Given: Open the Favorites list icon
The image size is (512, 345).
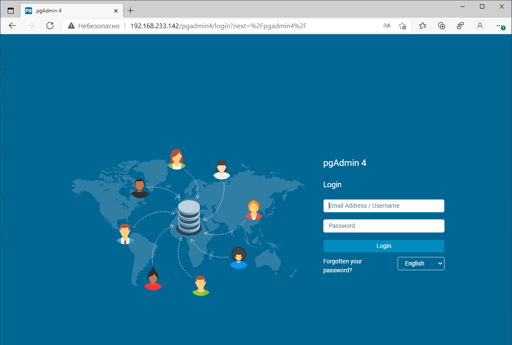Looking at the screenshot, I should coord(423,26).
